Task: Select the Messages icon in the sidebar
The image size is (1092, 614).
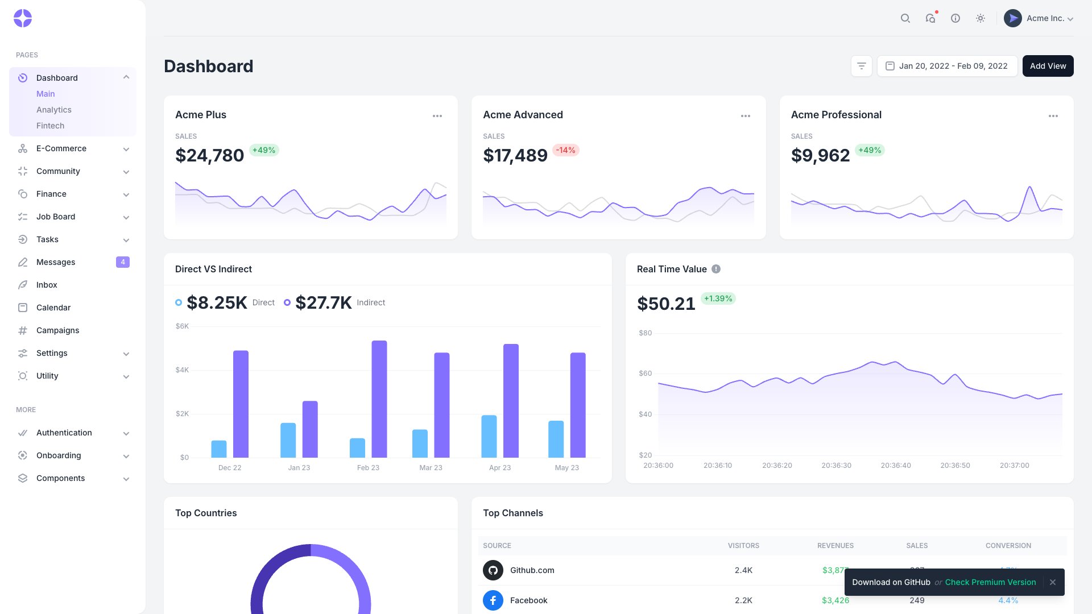Action: [23, 262]
